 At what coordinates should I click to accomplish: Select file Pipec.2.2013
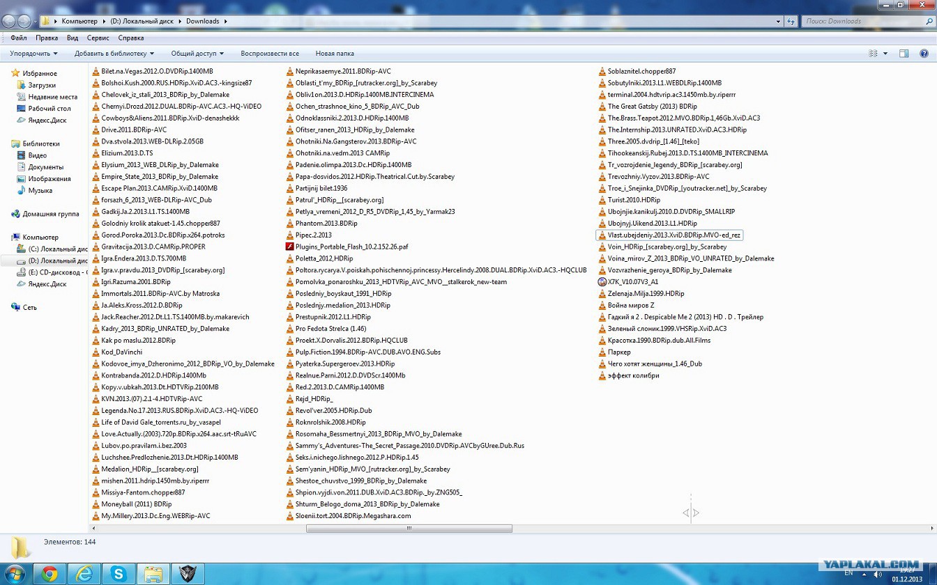click(313, 235)
